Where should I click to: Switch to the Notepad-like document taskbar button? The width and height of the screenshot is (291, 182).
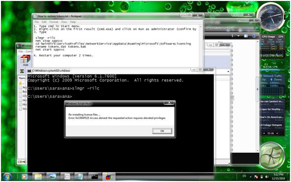(x=80, y=177)
